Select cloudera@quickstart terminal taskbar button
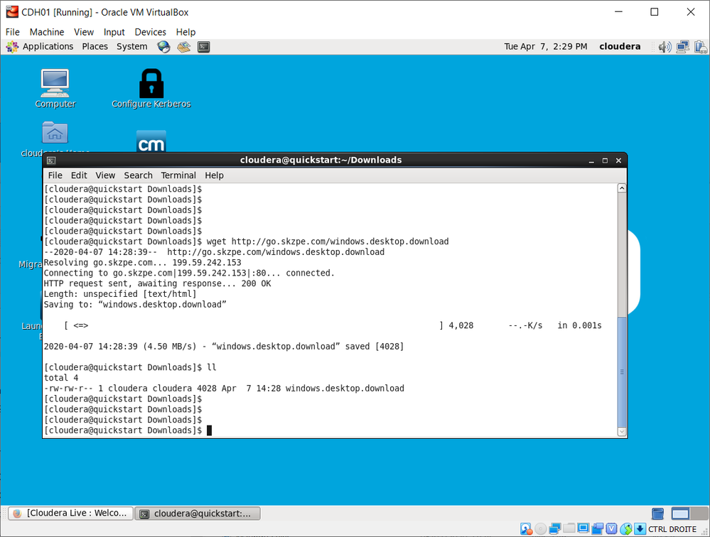 coord(198,514)
